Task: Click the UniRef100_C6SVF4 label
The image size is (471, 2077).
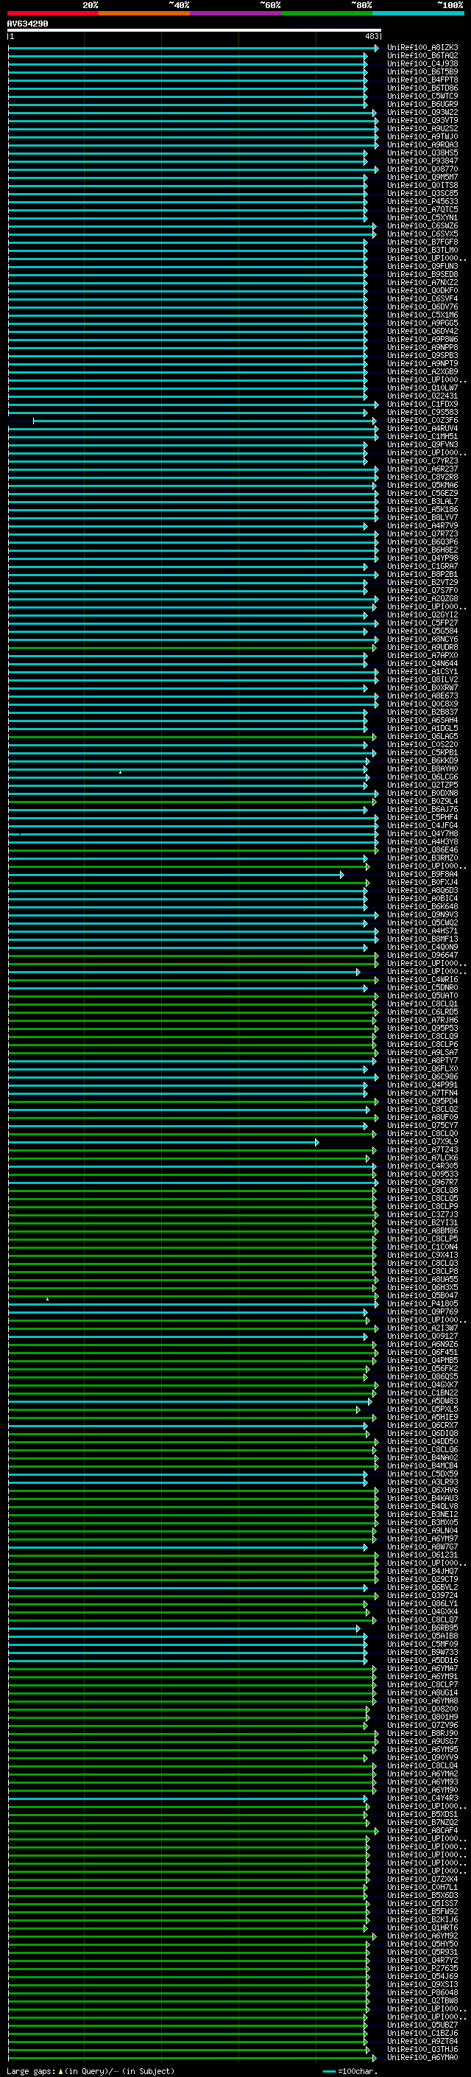Action: tap(422, 299)
